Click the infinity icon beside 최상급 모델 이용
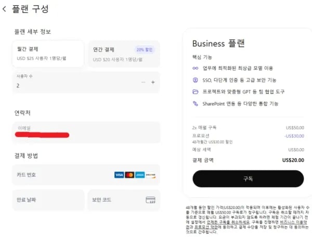The width and height of the screenshot is (312, 237). pos(196,68)
